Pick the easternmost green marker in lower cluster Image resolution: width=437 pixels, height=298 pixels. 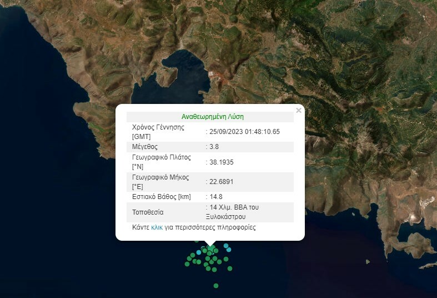[230, 269]
